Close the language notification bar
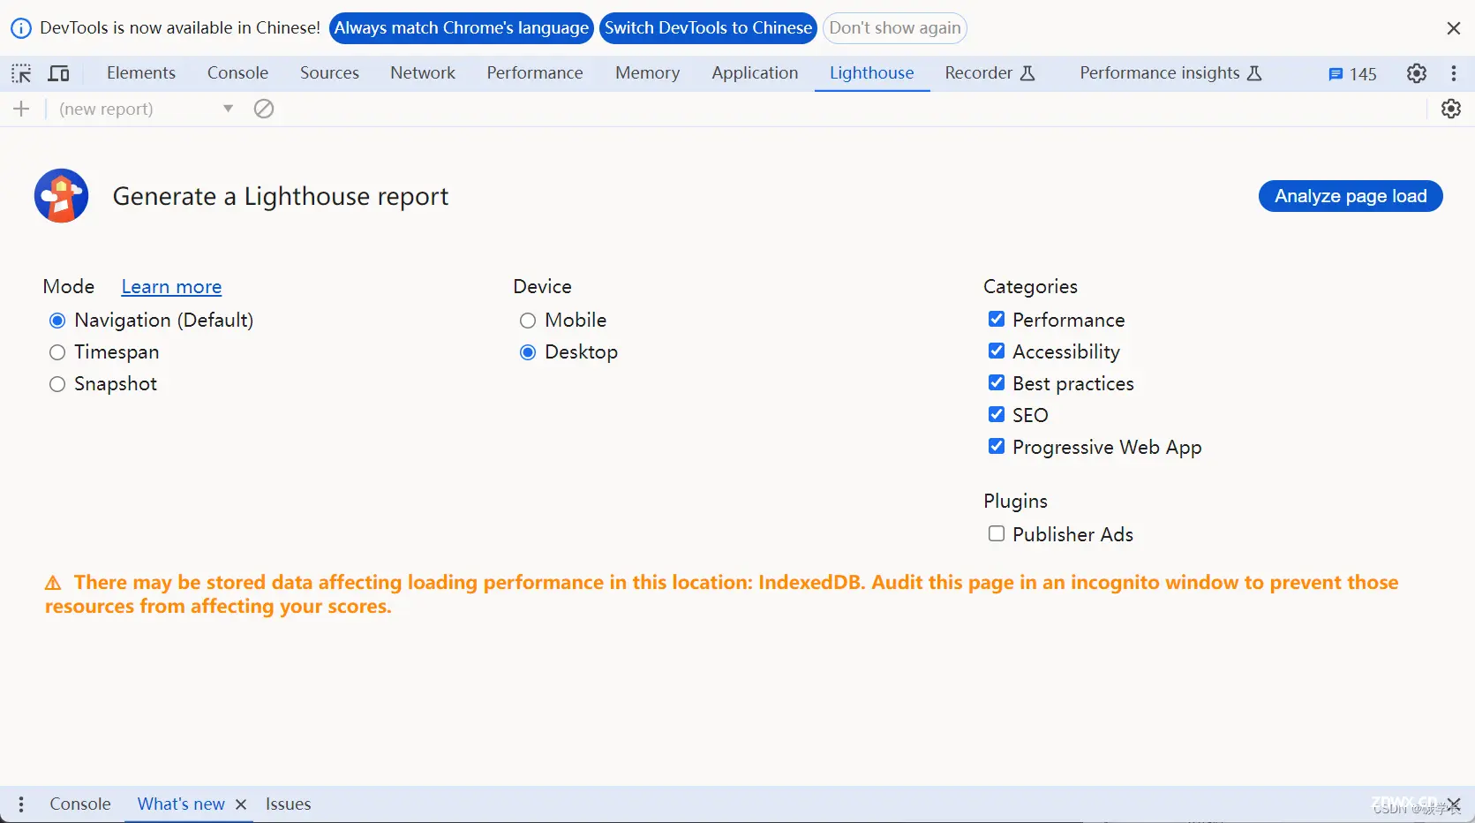 pyautogui.click(x=1454, y=28)
